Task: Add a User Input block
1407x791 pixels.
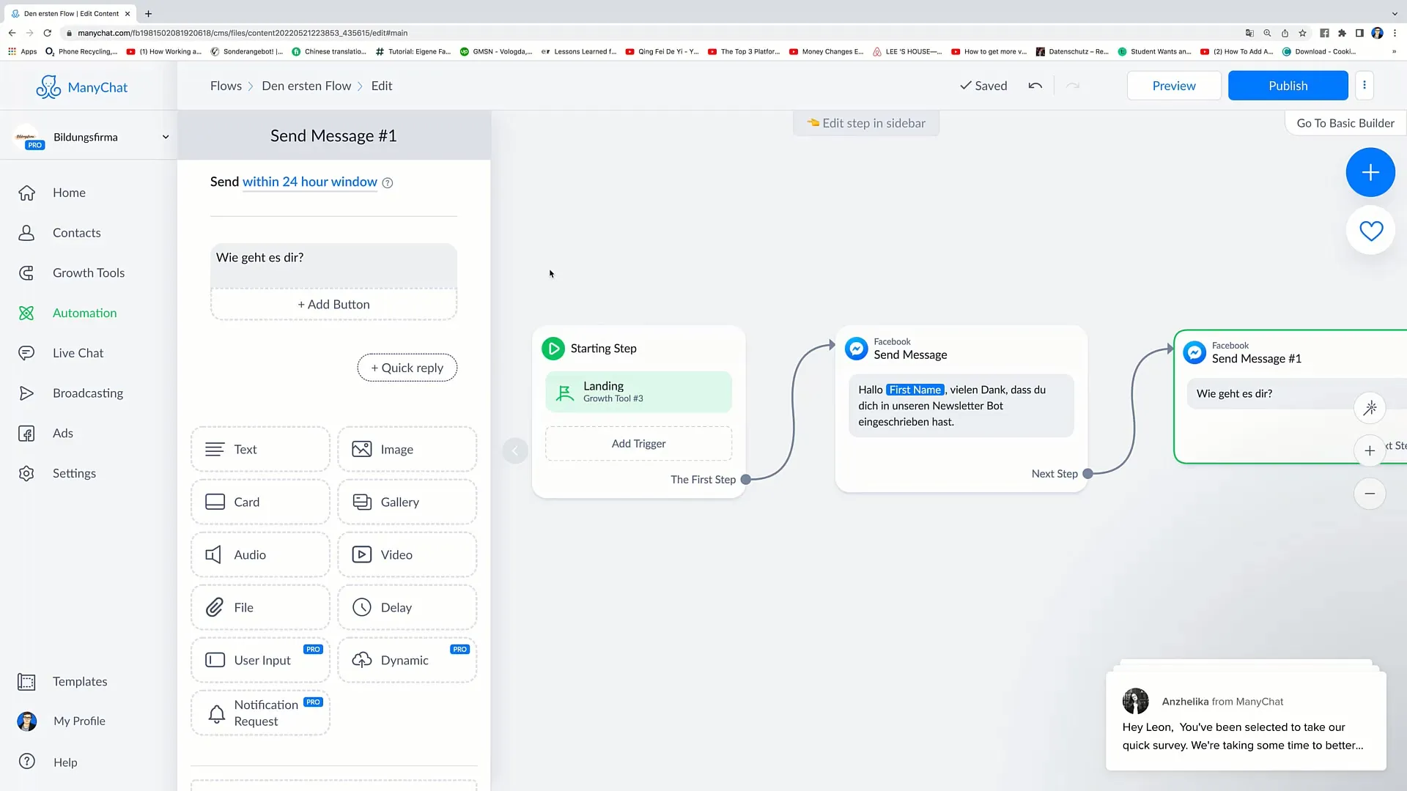Action: (x=260, y=661)
